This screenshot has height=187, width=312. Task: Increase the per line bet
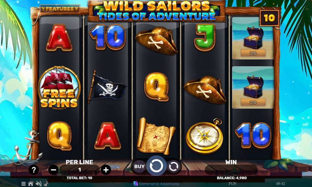coord(106,170)
